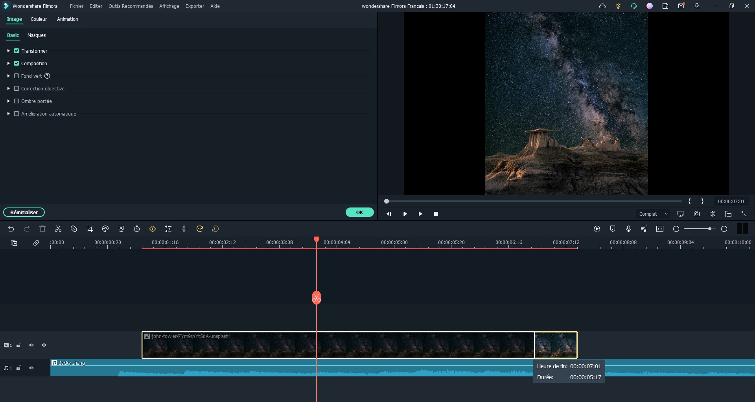This screenshot has width=755, height=402.
Task: Click the yellow audio waveform icon
Action: pyautogui.click(x=200, y=229)
